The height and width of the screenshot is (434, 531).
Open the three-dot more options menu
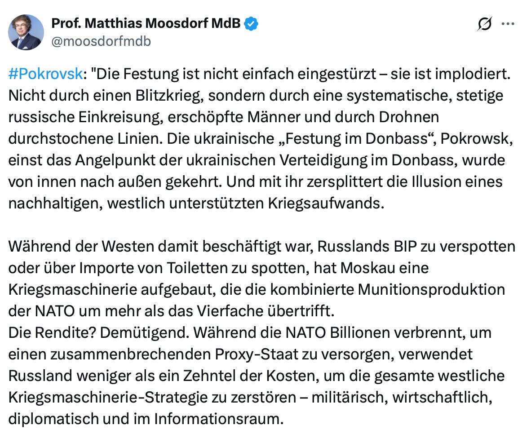coord(508,24)
